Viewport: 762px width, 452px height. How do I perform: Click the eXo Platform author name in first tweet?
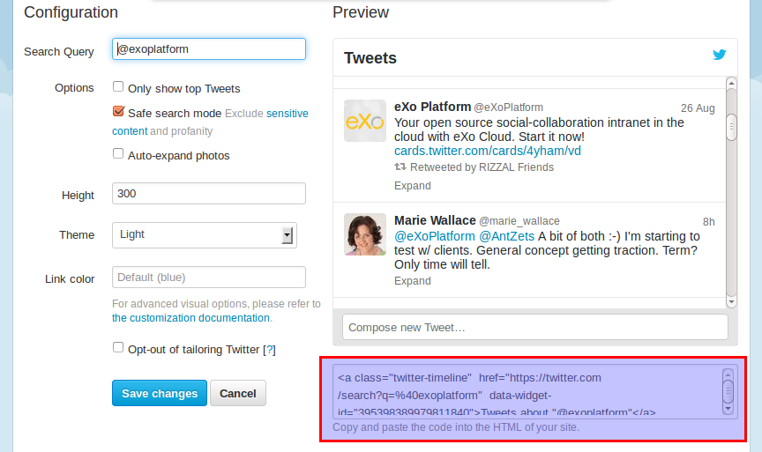click(432, 107)
